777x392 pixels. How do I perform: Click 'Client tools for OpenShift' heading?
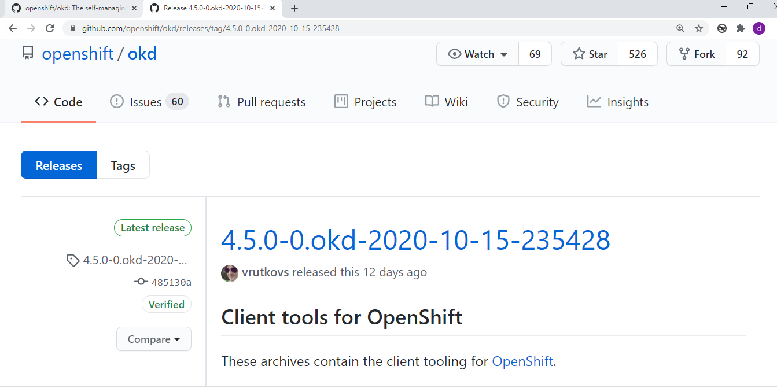[x=342, y=317]
